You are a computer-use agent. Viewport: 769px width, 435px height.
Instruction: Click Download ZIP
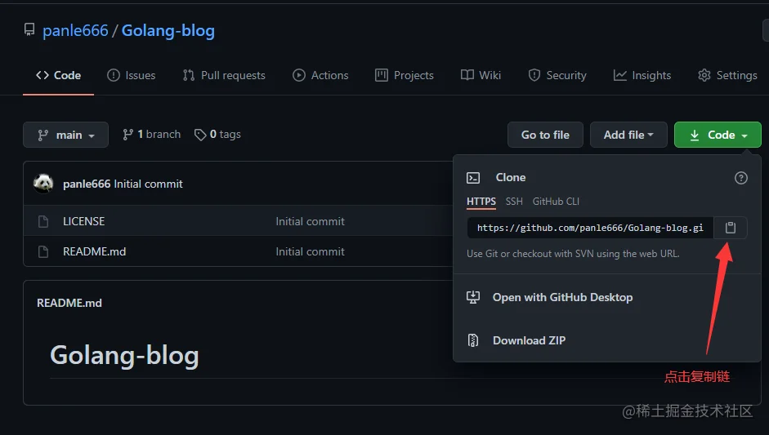pyautogui.click(x=530, y=340)
